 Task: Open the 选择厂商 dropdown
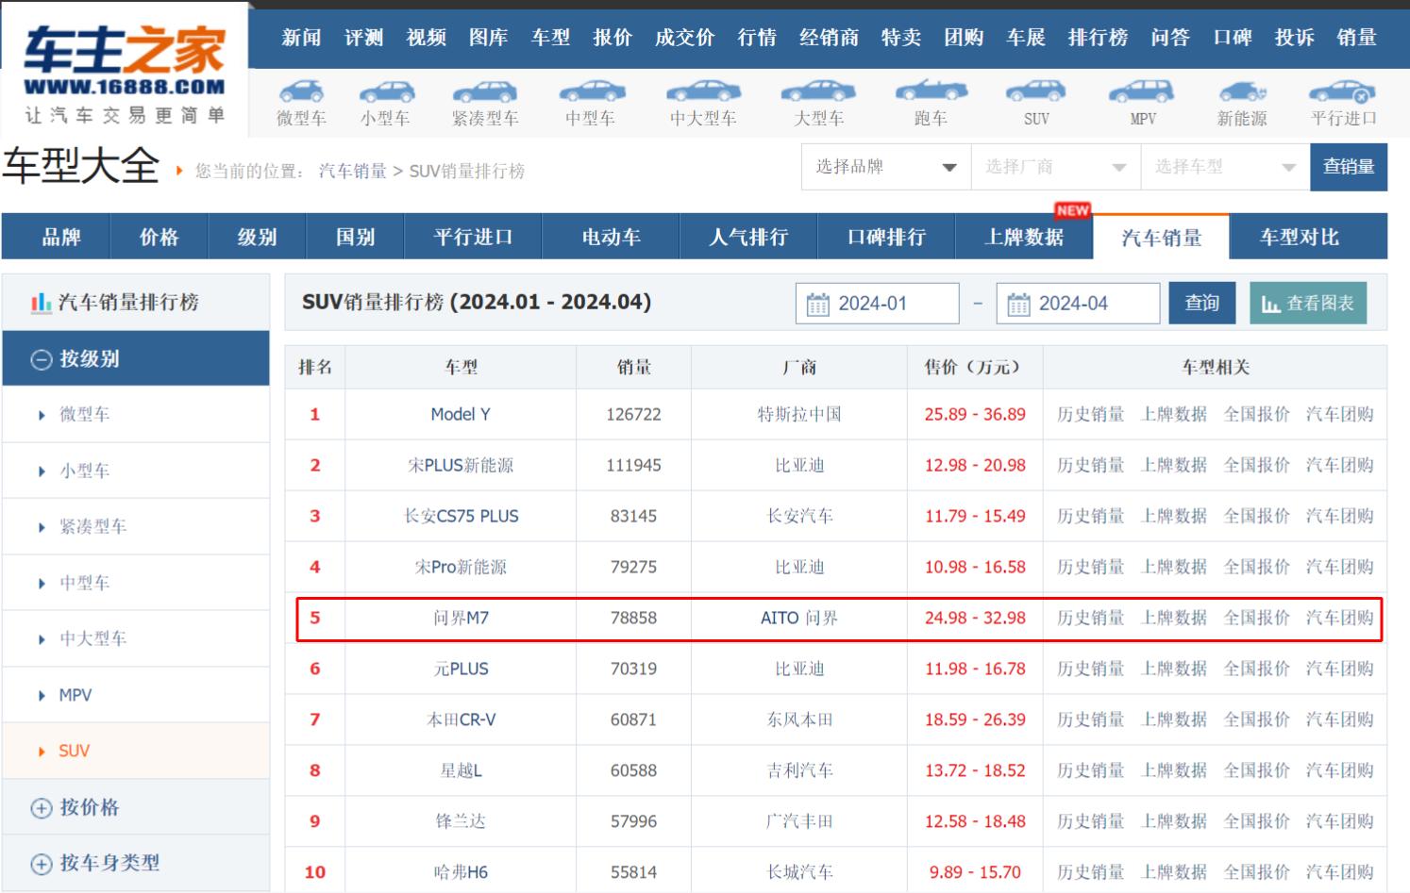(1056, 167)
